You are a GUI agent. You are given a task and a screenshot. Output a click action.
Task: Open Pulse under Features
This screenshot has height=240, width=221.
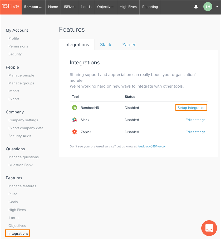13,194
